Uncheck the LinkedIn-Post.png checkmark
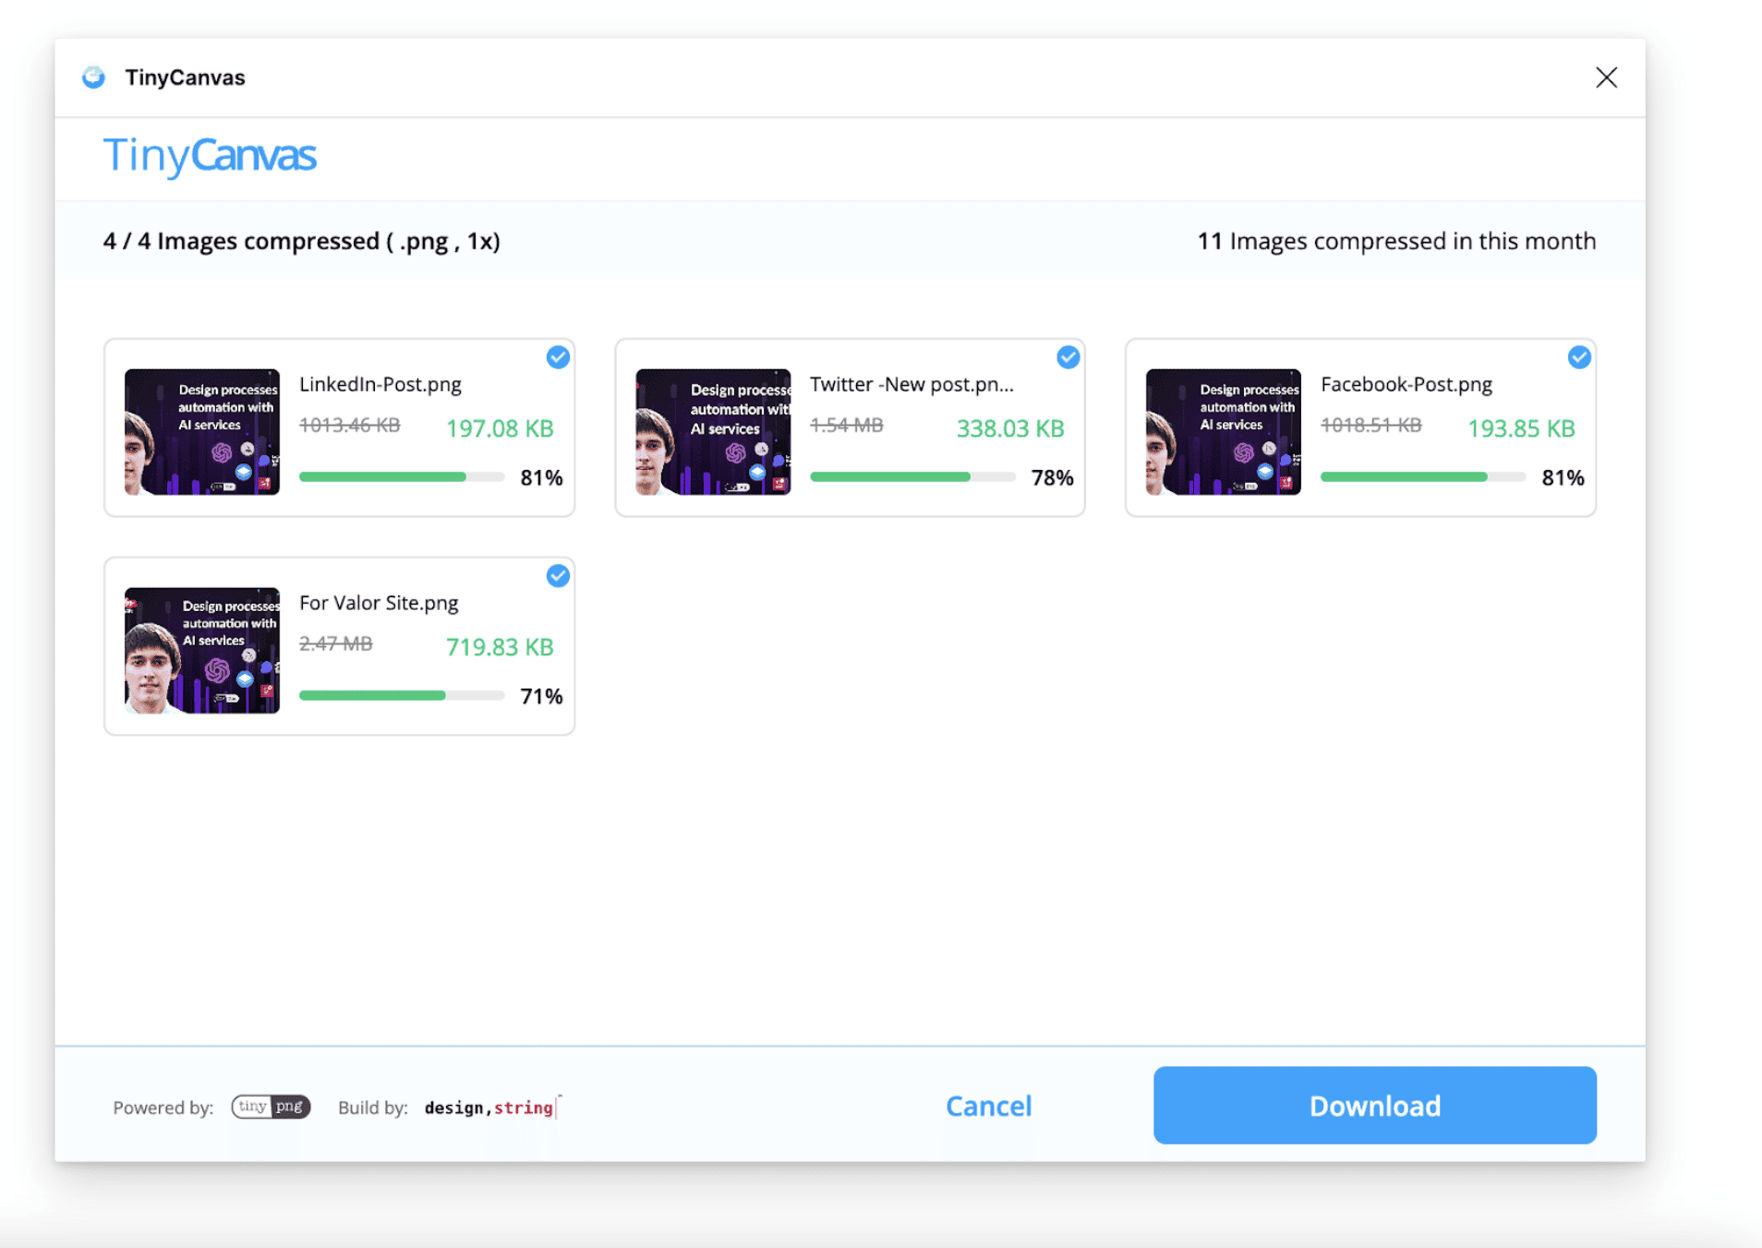This screenshot has width=1762, height=1248. (558, 357)
